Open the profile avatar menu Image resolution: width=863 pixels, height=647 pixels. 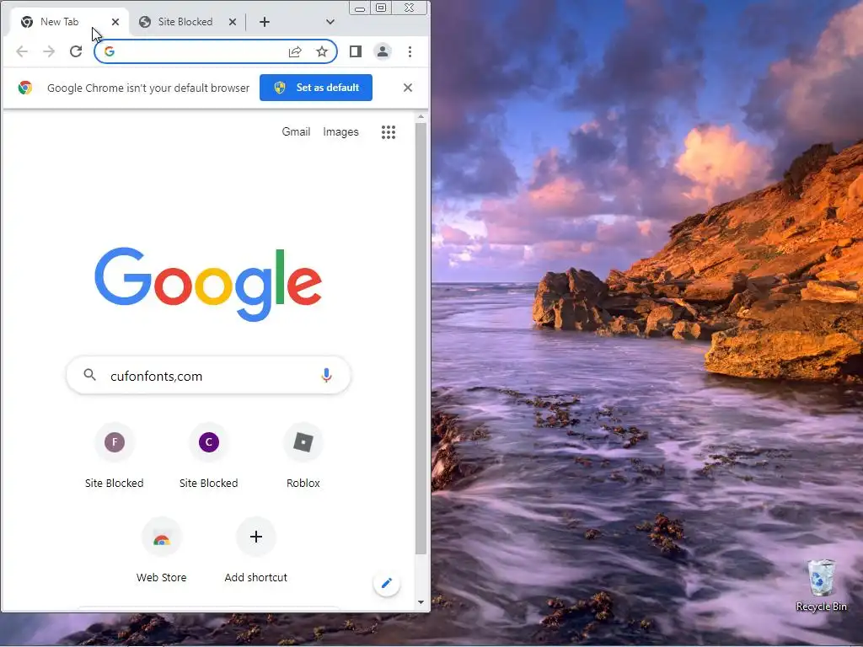[x=383, y=51]
